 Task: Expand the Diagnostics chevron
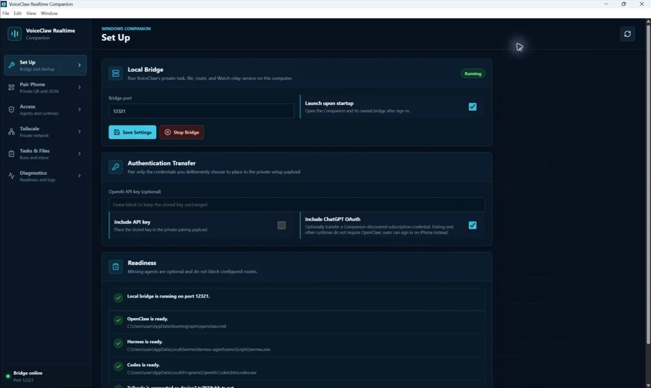pos(80,176)
